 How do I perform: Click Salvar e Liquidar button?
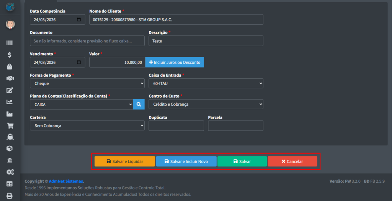pos(125,161)
